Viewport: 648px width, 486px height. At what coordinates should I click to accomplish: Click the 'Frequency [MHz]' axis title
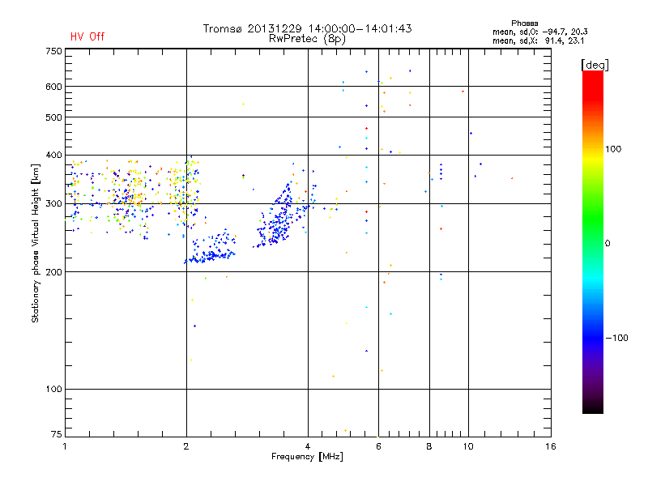point(307,457)
